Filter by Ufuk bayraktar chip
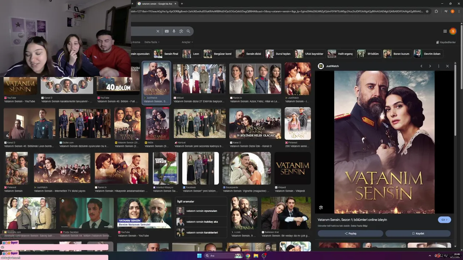This screenshot has width=463, height=260. pyautogui.click(x=310, y=54)
